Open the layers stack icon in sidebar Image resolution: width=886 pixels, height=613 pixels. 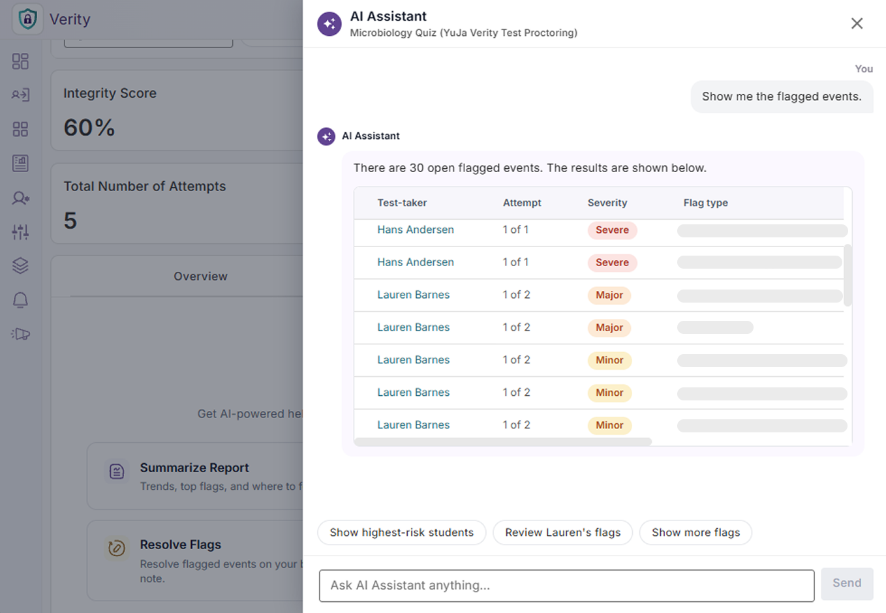pyautogui.click(x=20, y=265)
